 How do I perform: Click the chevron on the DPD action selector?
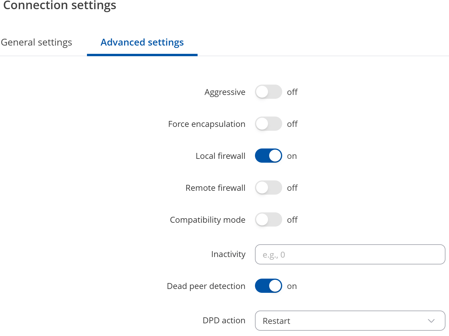[431, 321]
